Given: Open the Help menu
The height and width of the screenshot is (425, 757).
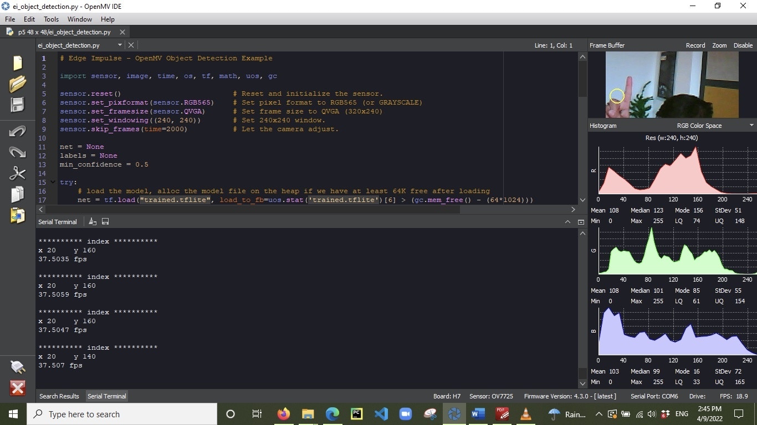Looking at the screenshot, I should click(x=108, y=19).
